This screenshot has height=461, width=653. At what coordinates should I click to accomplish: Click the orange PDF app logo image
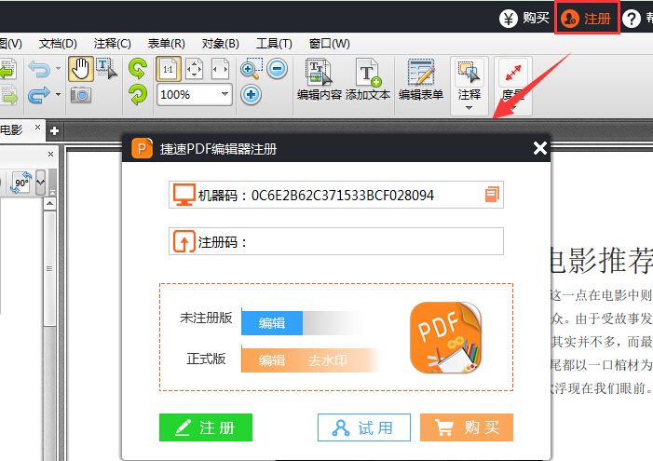(x=445, y=338)
